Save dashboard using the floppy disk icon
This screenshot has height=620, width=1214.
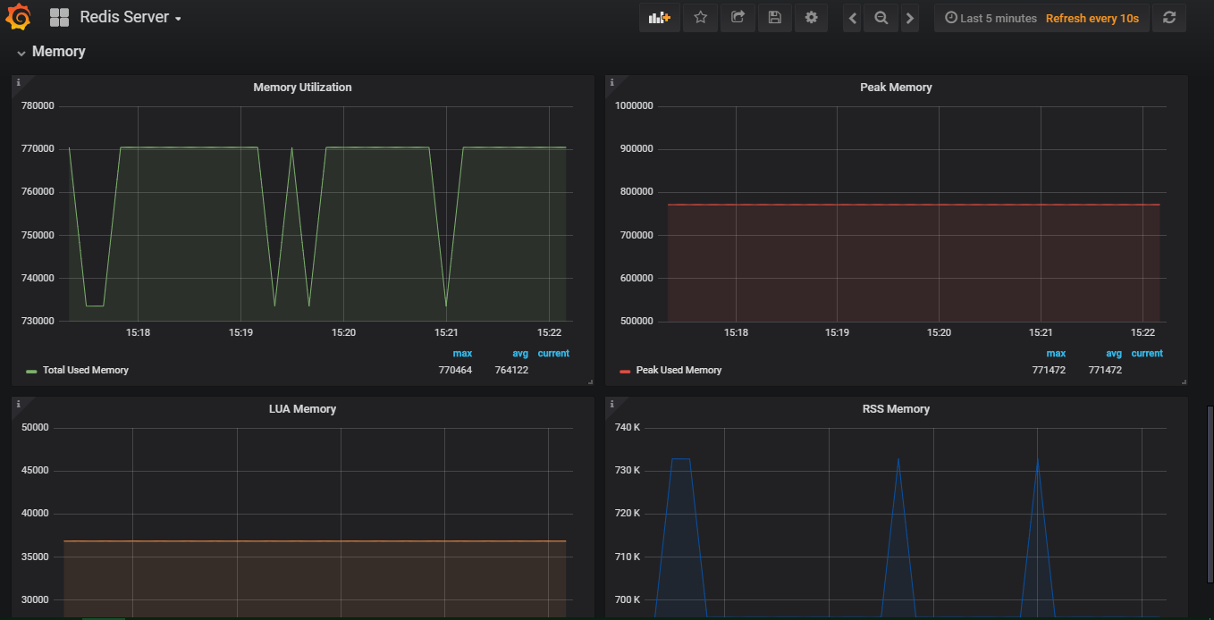pos(774,18)
